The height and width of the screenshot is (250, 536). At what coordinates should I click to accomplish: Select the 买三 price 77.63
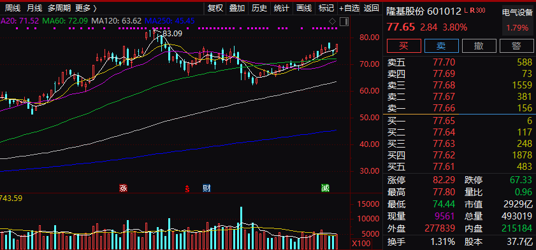point(444,144)
